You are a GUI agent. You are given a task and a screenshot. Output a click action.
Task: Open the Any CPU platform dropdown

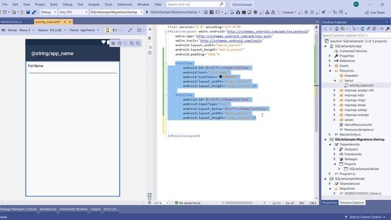point(73,12)
